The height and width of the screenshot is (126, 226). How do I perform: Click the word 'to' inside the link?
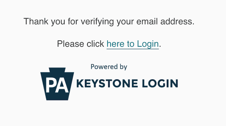tap(130, 44)
